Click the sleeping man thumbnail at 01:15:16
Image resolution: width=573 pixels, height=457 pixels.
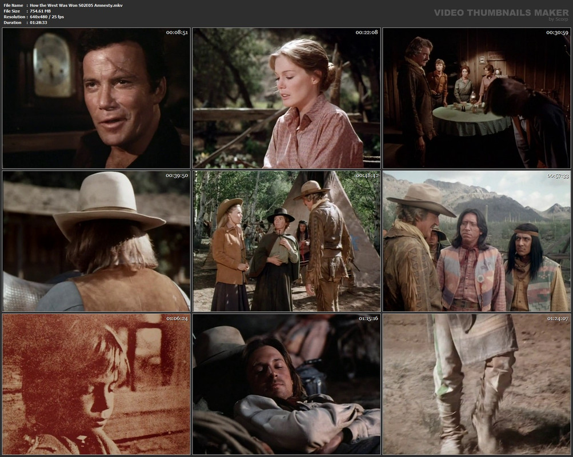pyautogui.click(x=287, y=384)
